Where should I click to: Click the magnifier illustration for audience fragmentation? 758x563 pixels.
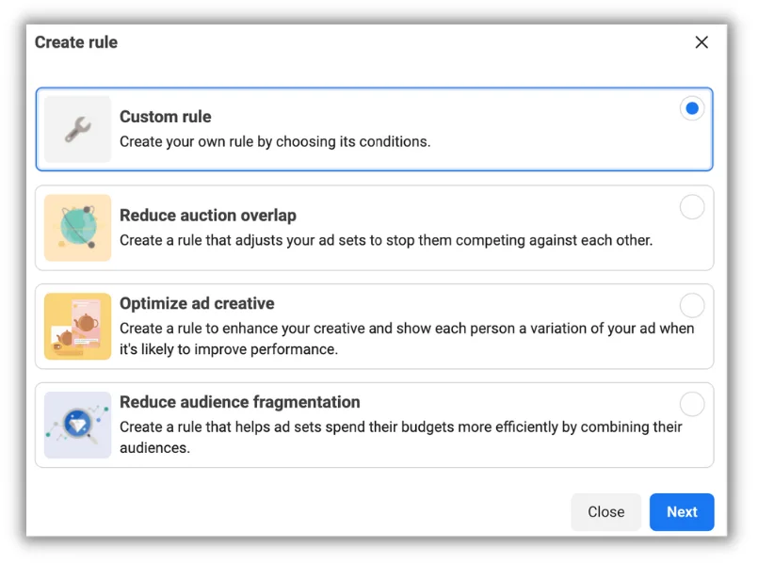pos(77,425)
